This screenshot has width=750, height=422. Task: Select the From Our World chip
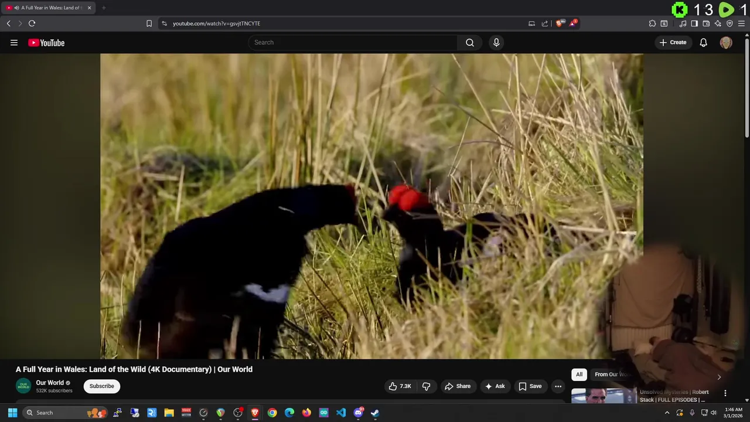[612, 375]
